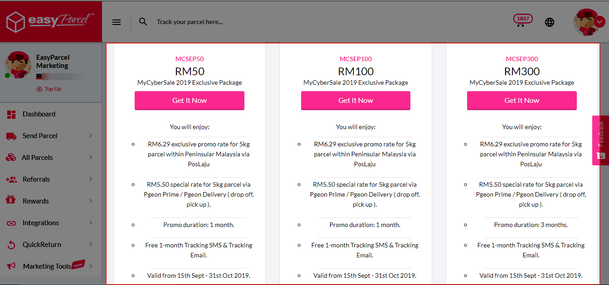Open the Marketing Tools menu item
The height and width of the screenshot is (285, 609).
(x=47, y=266)
